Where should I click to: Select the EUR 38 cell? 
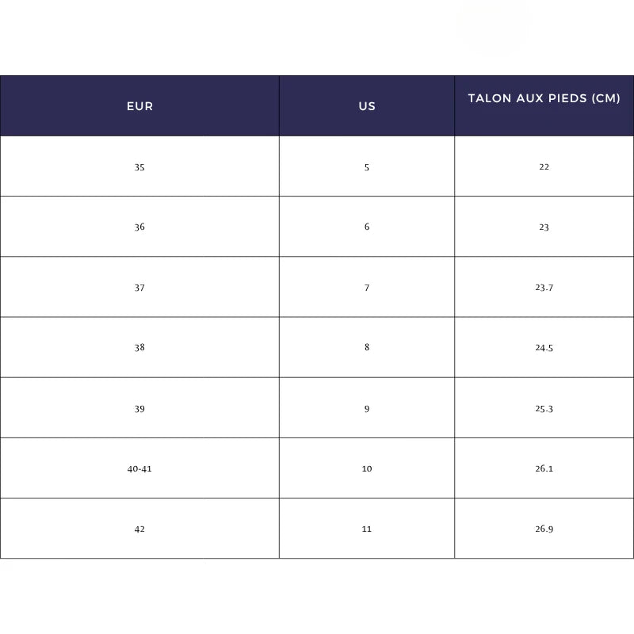point(139,348)
